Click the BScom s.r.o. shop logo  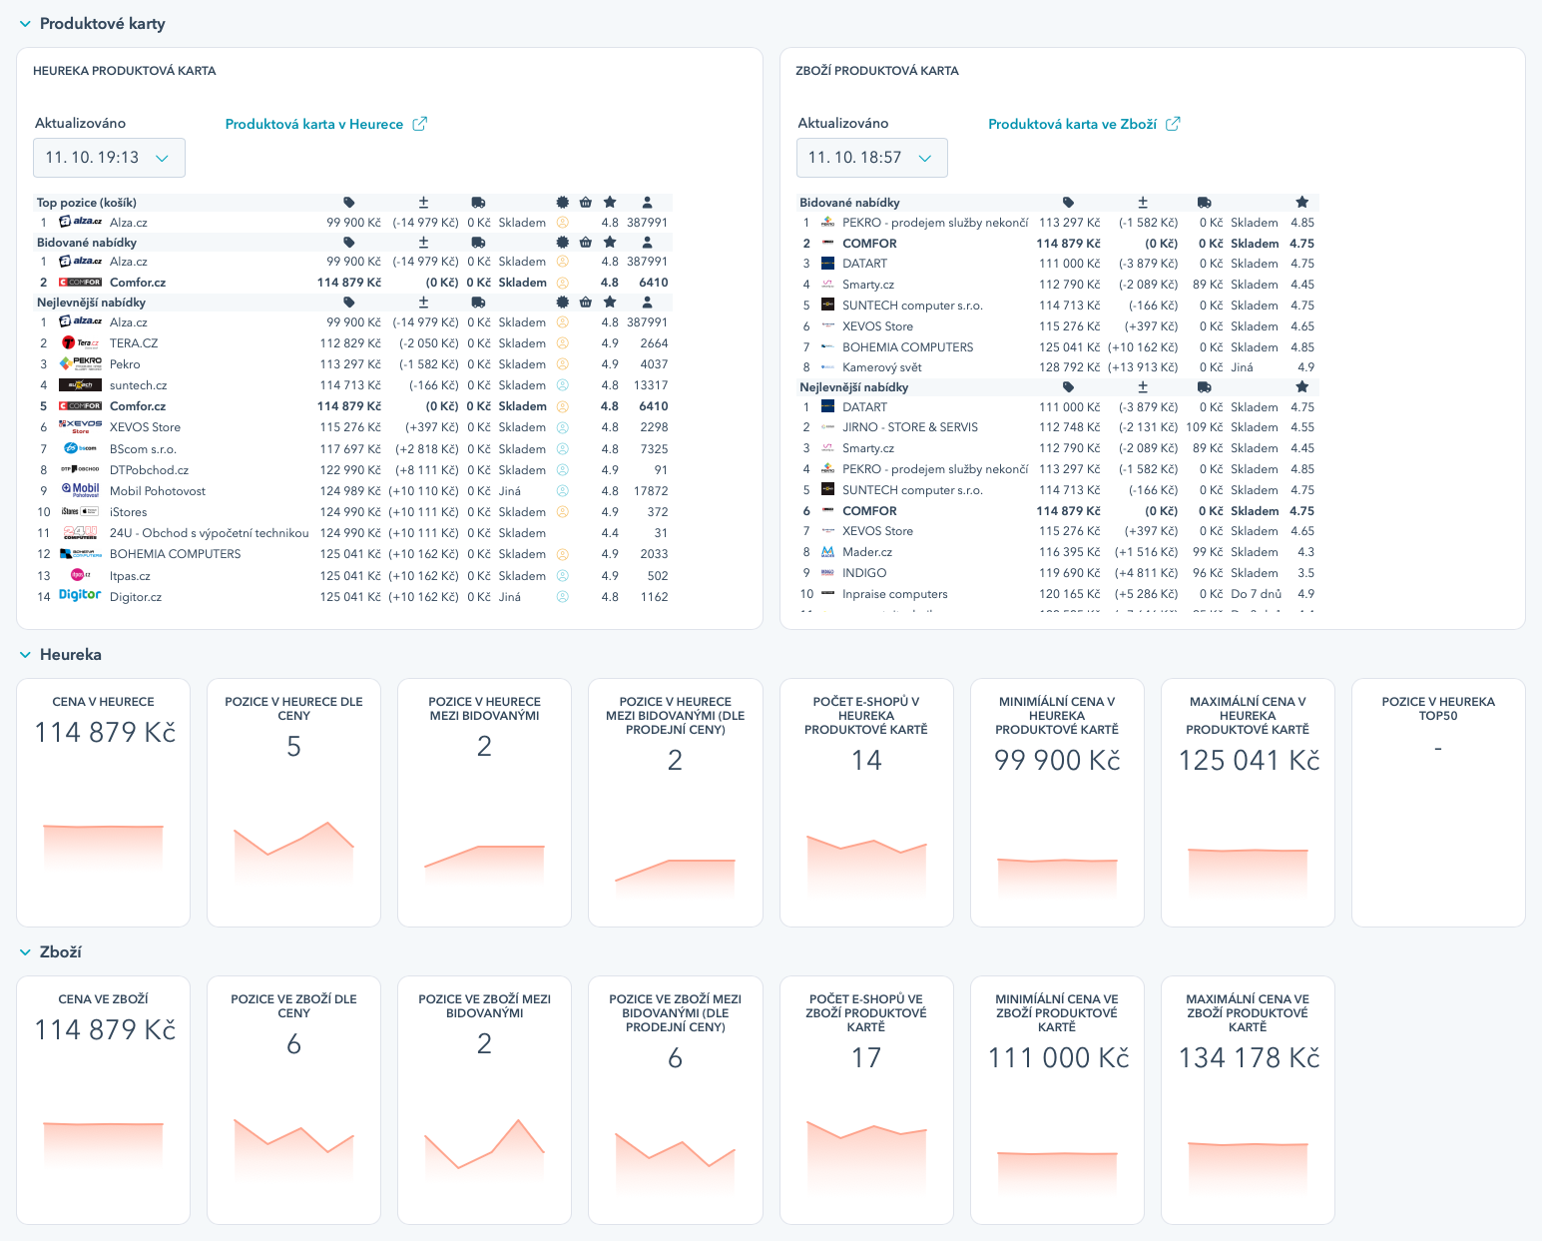click(80, 448)
